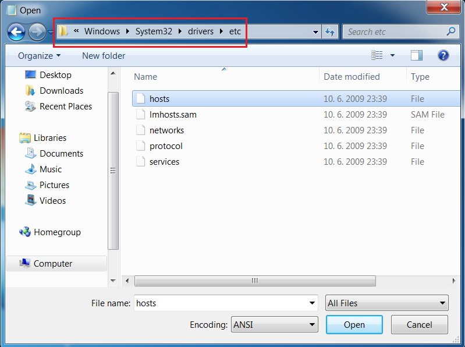
Task: Go back with the blue Back arrow
Action: click(x=16, y=32)
